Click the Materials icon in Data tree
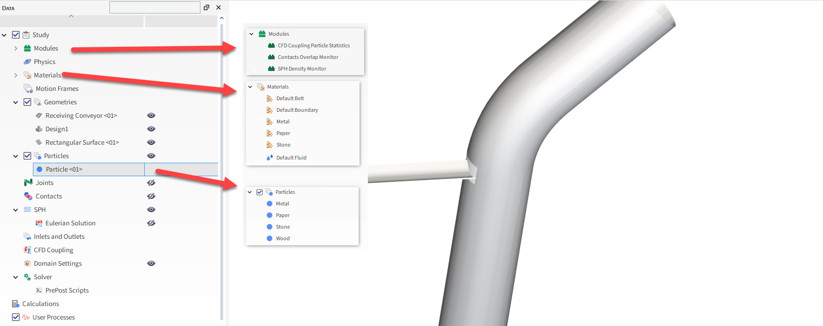Image resolution: width=823 pixels, height=326 pixels. click(x=27, y=75)
